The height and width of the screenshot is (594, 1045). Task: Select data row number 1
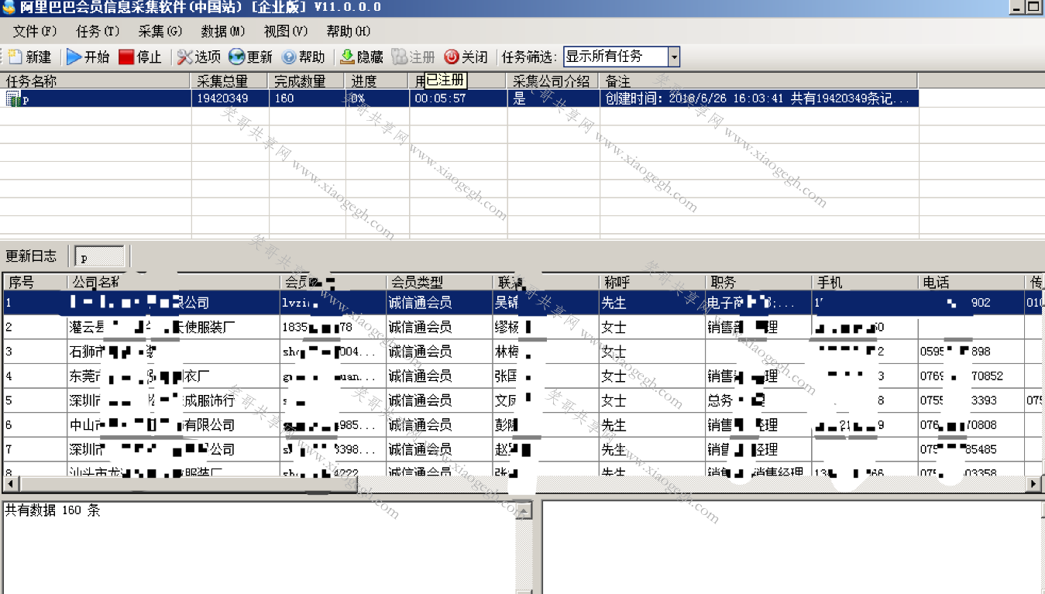[522, 303]
